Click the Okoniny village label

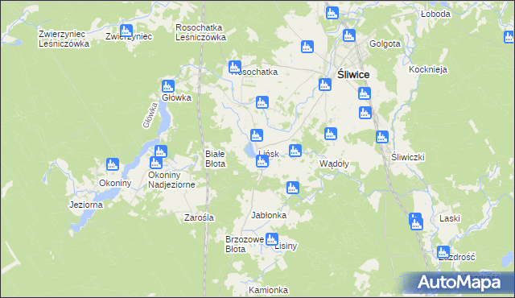pyautogui.click(x=115, y=183)
